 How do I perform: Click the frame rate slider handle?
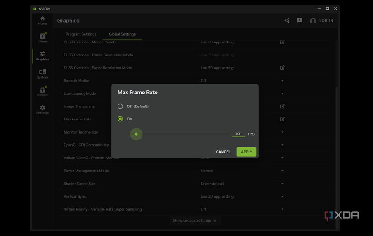pyautogui.click(x=136, y=134)
